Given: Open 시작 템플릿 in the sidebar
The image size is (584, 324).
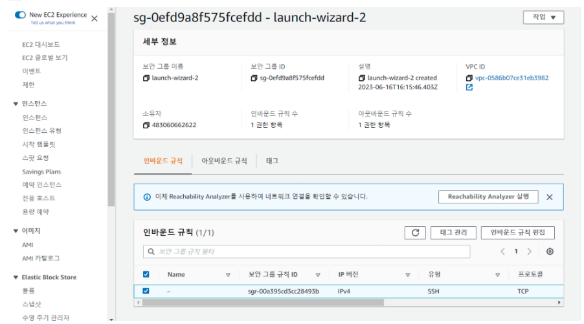Looking at the screenshot, I should (x=39, y=145).
